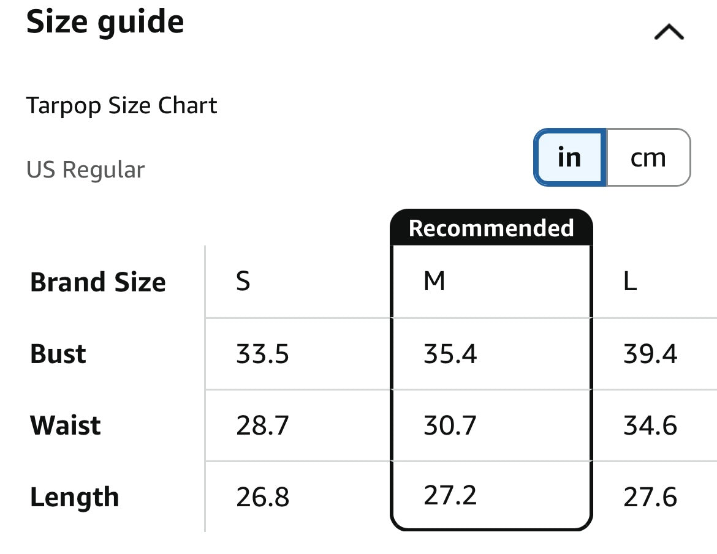
Task: Click the Length row label
Action: (x=74, y=497)
